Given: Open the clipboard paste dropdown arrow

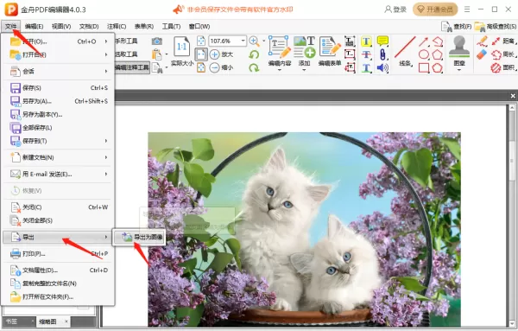Looking at the screenshot, I should (x=167, y=54).
